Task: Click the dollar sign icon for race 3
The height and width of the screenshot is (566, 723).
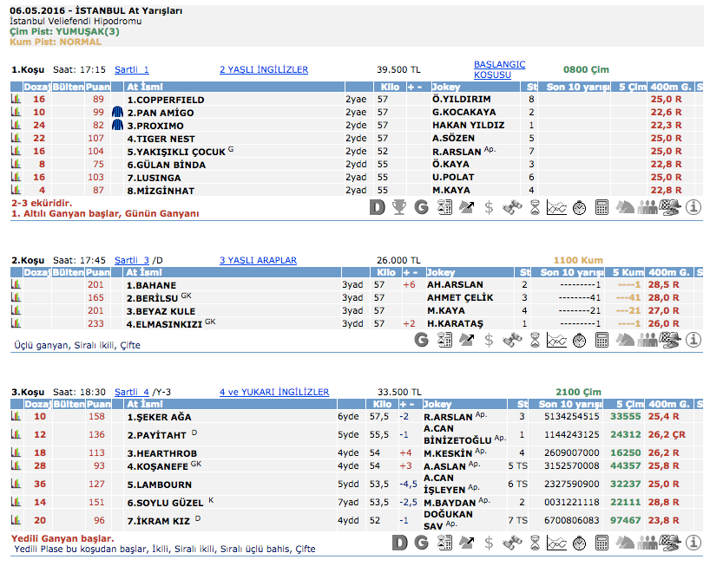Action: (x=490, y=543)
